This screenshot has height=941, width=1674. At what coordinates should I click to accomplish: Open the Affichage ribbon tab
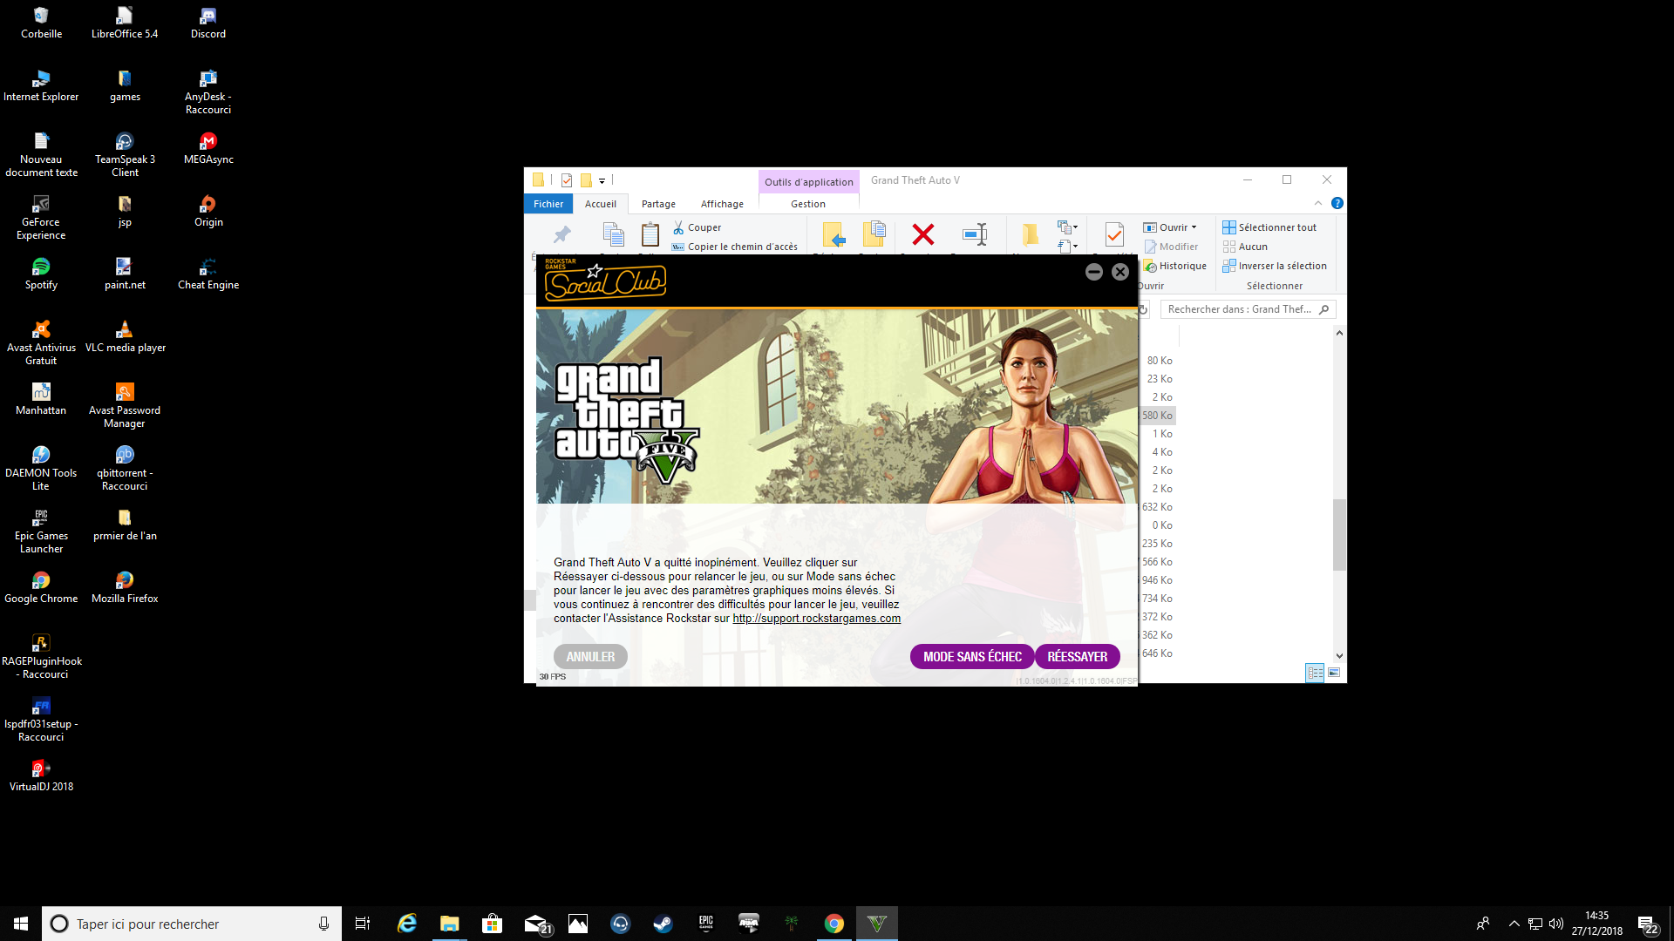[x=722, y=204]
